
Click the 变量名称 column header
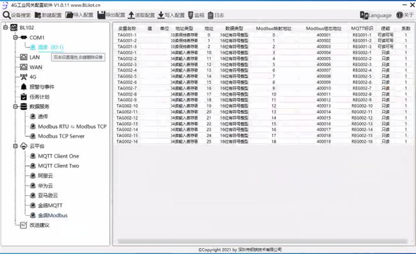[x=127, y=28]
